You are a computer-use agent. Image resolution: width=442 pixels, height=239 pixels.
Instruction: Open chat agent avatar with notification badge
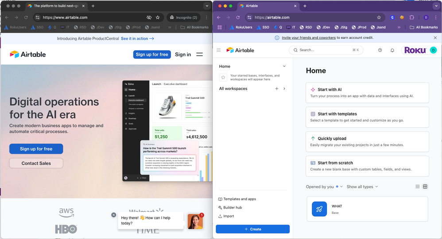pos(195,221)
